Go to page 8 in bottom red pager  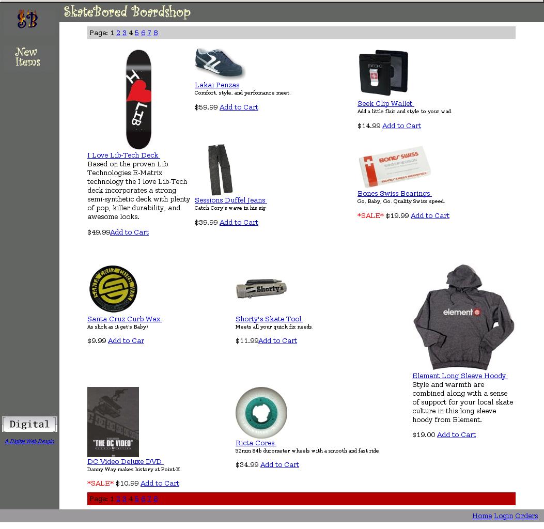coord(156,499)
